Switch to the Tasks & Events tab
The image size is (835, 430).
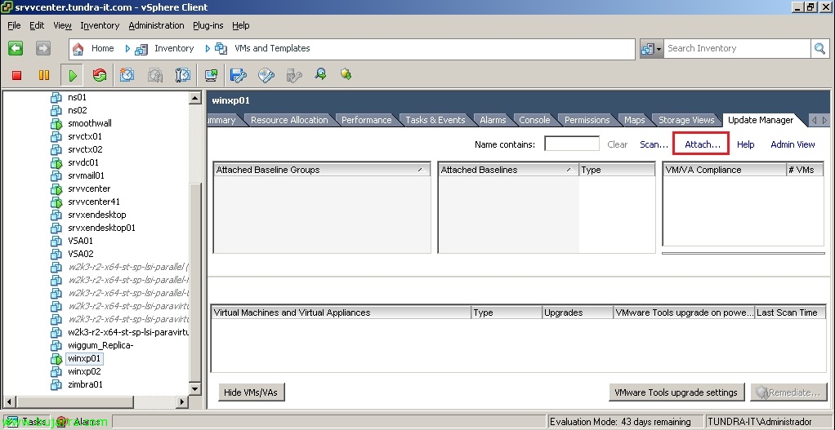(x=435, y=120)
